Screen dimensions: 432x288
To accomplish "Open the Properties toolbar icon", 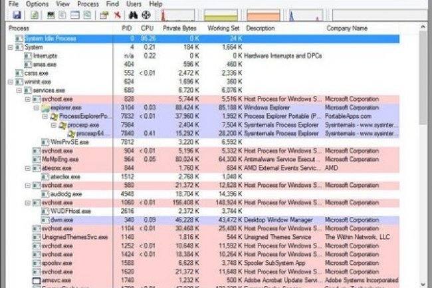I will tap(104, 14).
